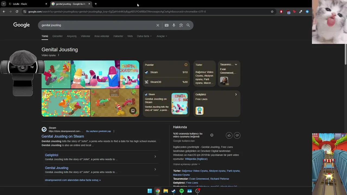
Task: Open the red hand ad-blocker extension
Action: click(281, 12)
